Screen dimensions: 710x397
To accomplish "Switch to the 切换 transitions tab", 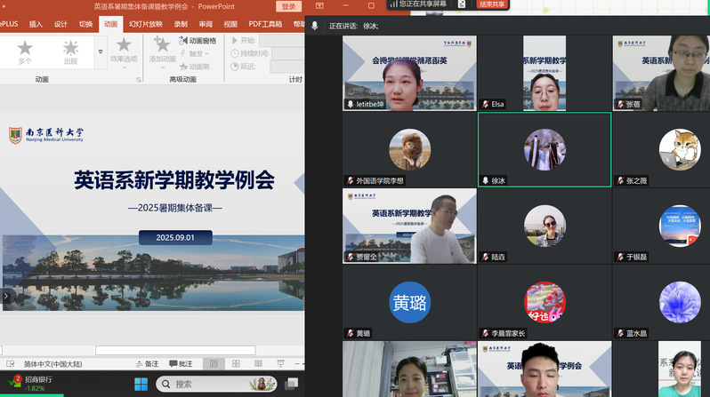I will (85, 24).
